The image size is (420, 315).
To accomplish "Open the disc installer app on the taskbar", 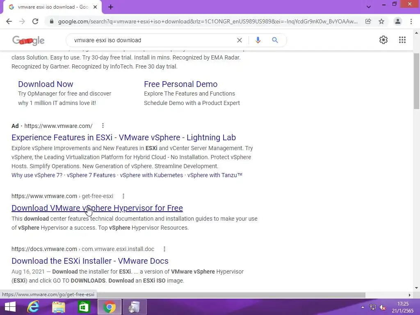I will (135, 307).
